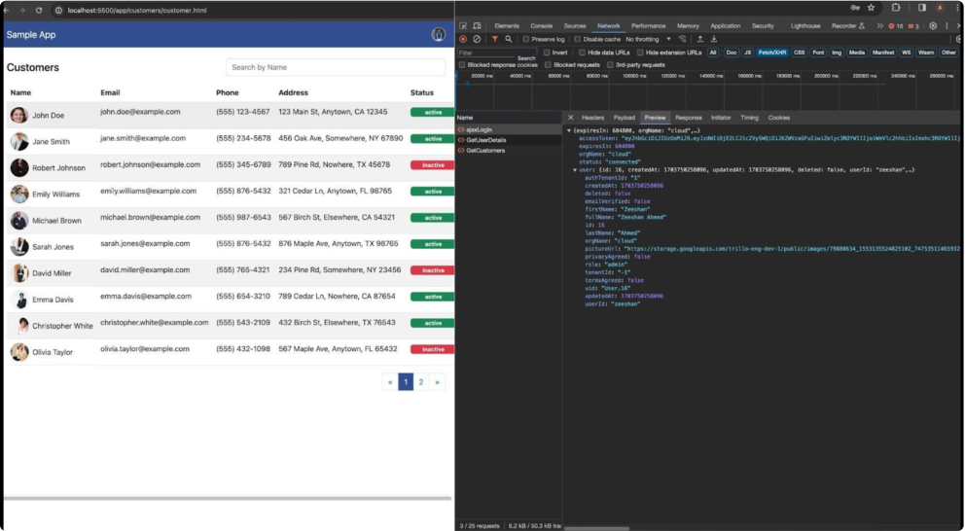Click next page » pagination button

coord(437,382)
